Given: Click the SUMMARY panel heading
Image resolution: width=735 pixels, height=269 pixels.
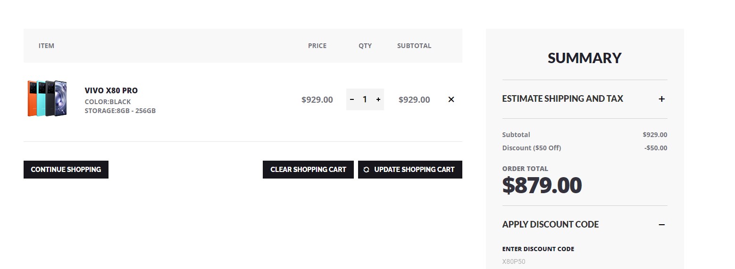Looking at the screenshot, I should coord(585,58).
